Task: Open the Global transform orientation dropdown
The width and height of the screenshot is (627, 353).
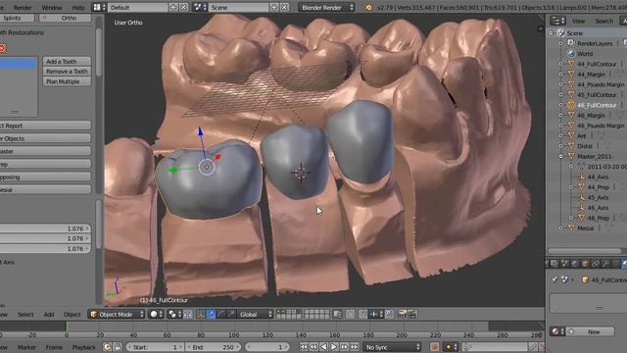Action: [x=256, y=315]
